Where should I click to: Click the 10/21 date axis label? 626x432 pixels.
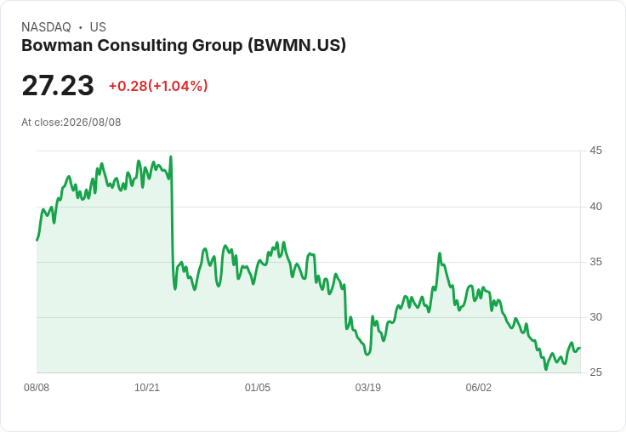[x=147, y=387]
